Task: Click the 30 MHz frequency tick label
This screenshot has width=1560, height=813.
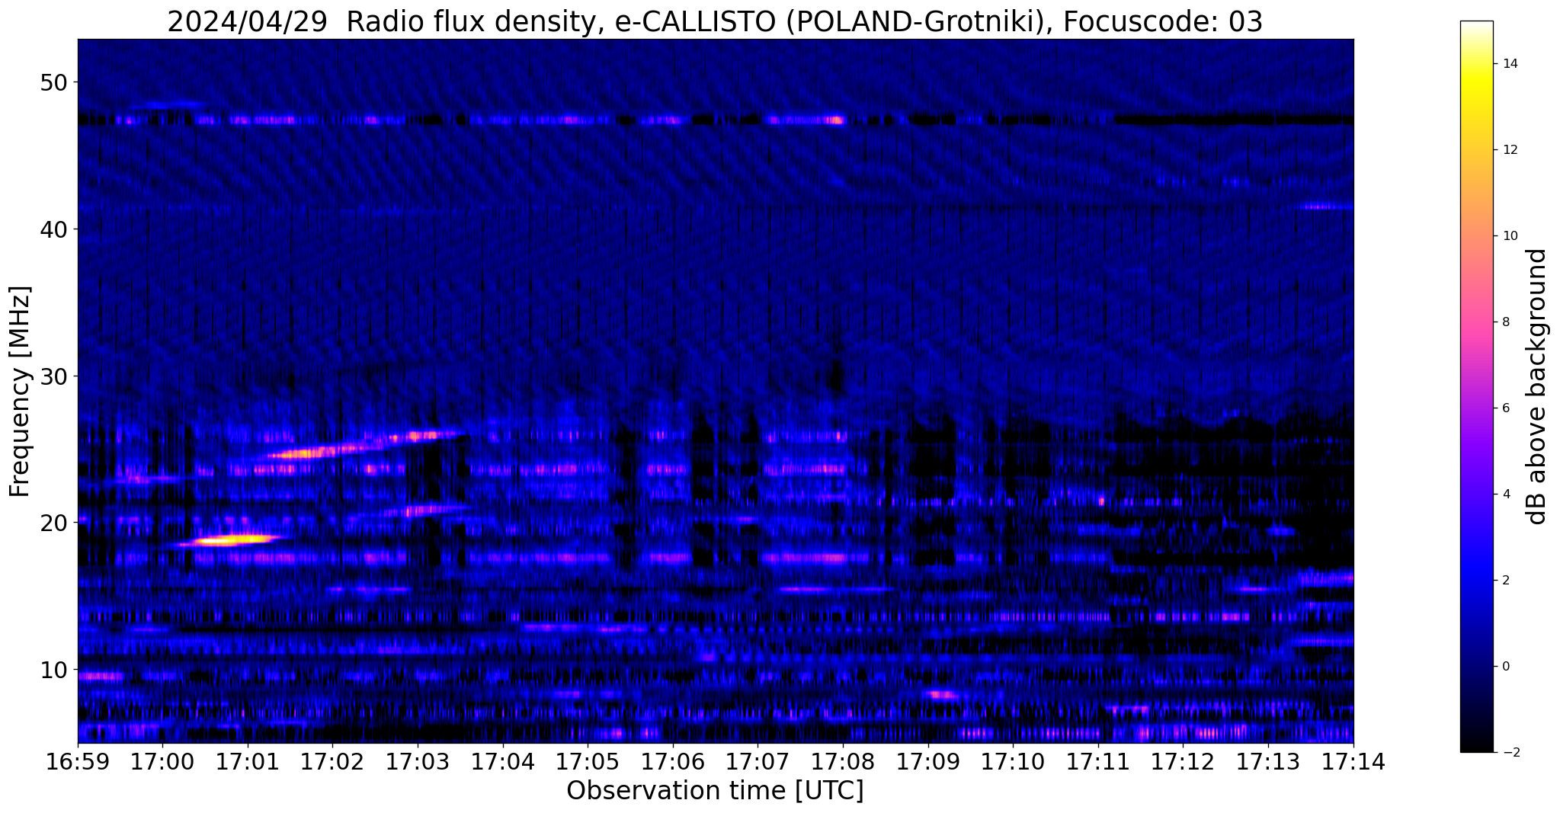Action: pyautogui.click(x=53, y=376)
